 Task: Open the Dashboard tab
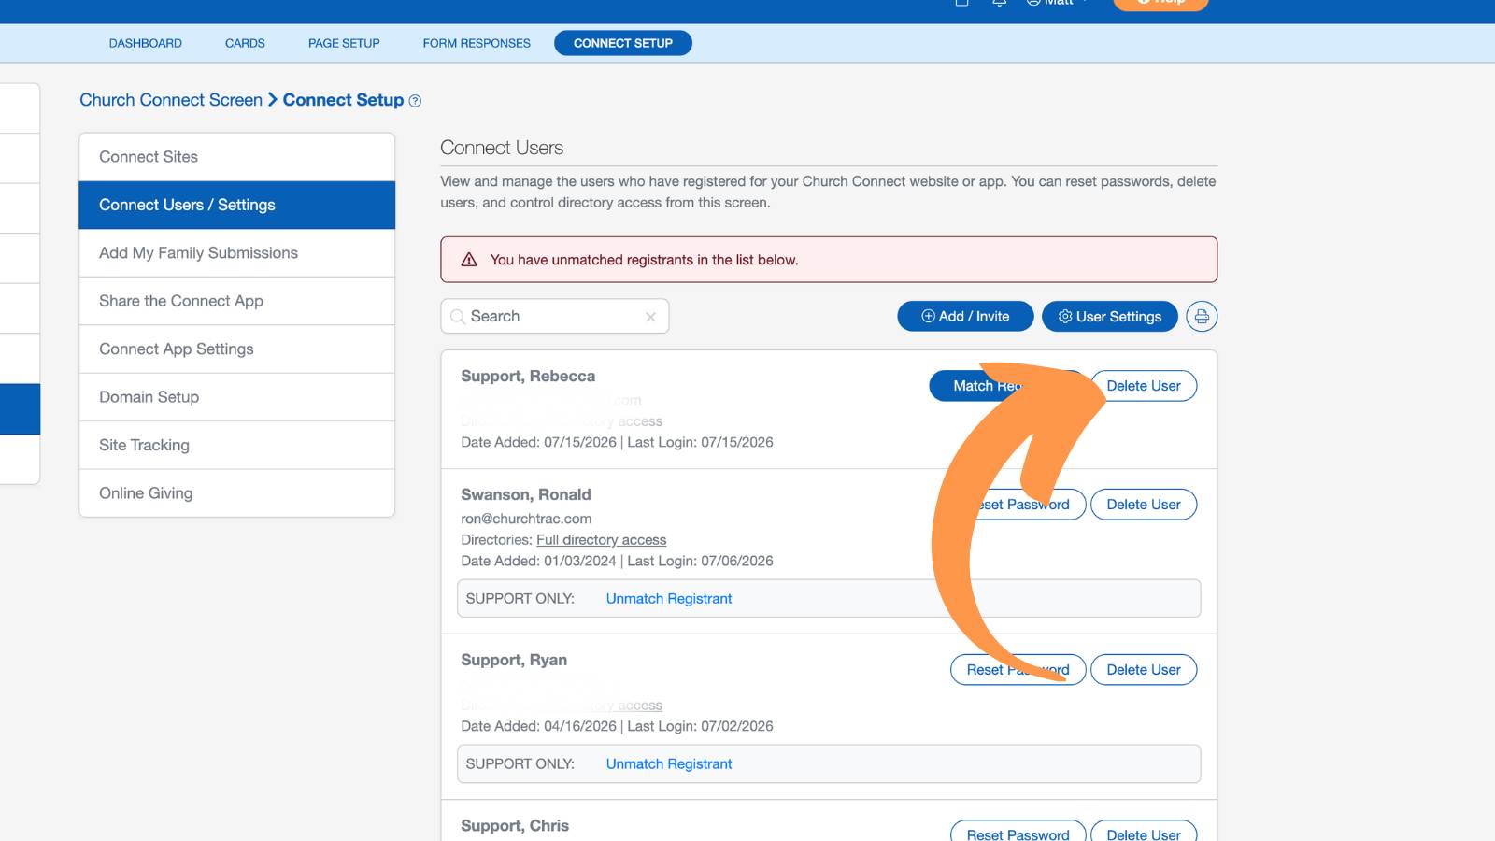click(x=145, y=43)
